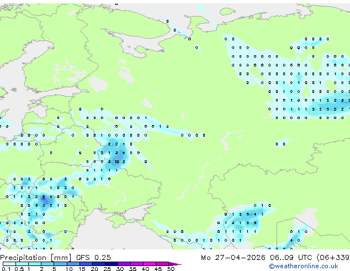This screenshot has height=271, width=350.
Task: Click the '0.1' legend scale label
Action: click(6, 269)
